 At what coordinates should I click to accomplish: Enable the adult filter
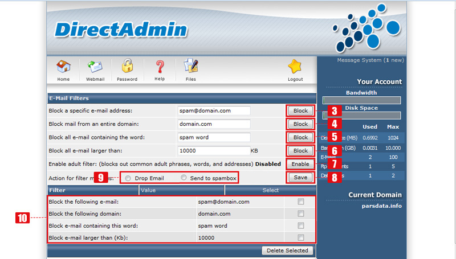tap(300, 164)
